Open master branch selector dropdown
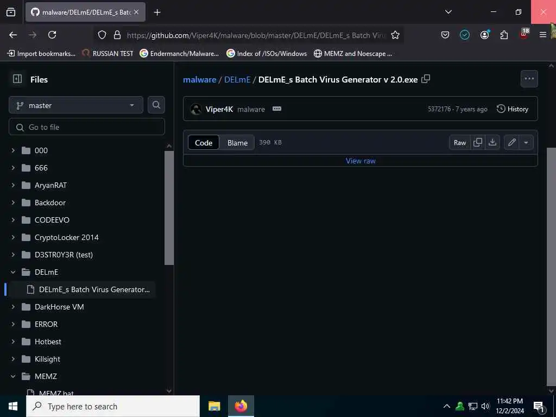 (x=76, y=105)
